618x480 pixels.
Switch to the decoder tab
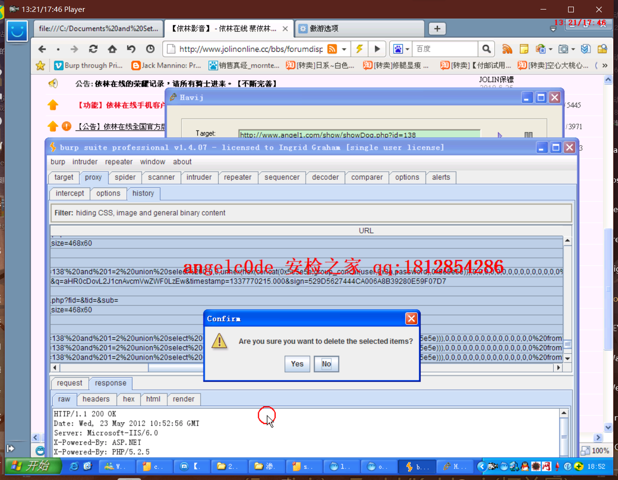pos(325,177)
